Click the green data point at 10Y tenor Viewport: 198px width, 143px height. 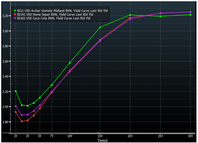tap(70, 63)
